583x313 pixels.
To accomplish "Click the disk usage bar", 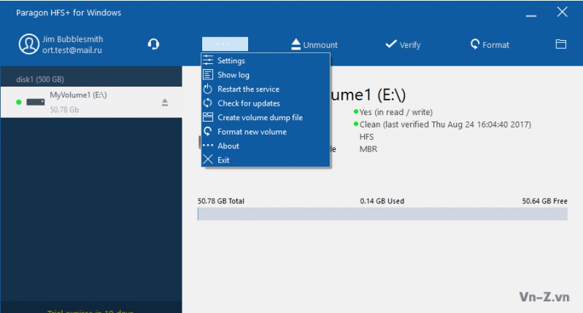I will click(x=382, y=214).
